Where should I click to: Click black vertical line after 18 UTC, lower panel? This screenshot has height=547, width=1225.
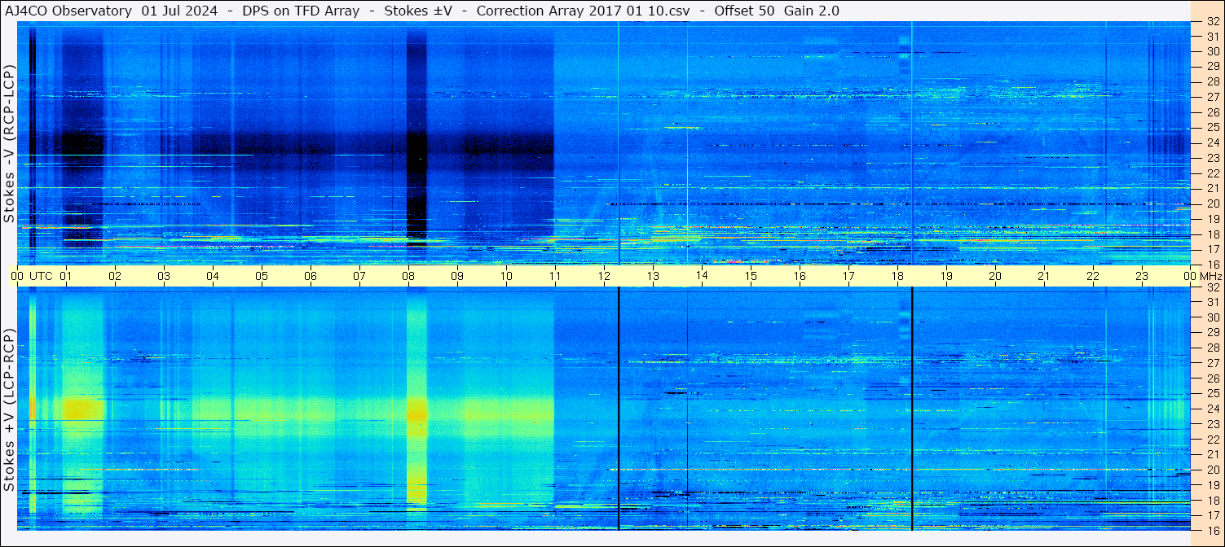(912, 408)
